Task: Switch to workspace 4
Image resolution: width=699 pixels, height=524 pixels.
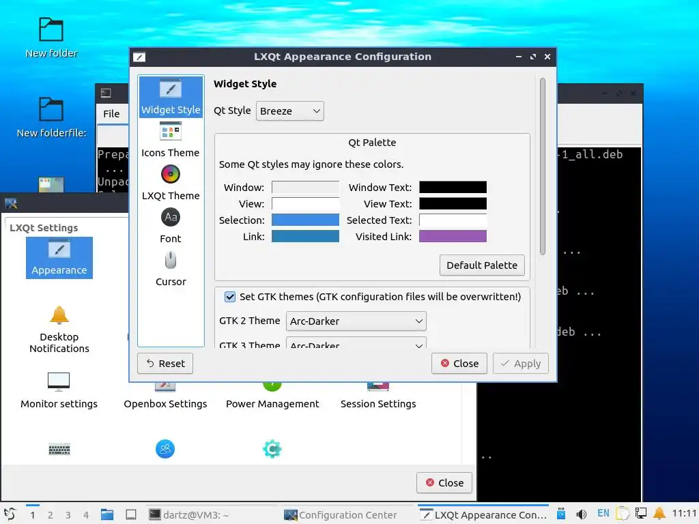Action: coord(86,515)
